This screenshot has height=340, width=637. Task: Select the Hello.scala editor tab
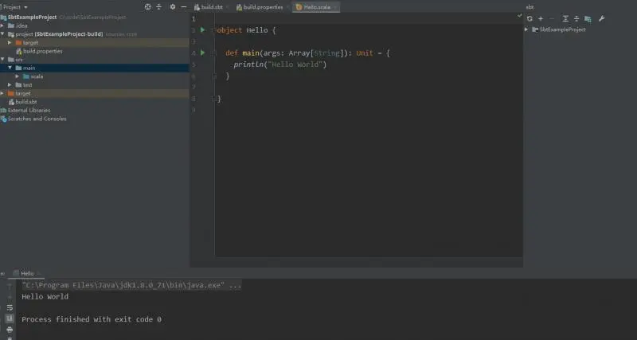click(316, 7)
